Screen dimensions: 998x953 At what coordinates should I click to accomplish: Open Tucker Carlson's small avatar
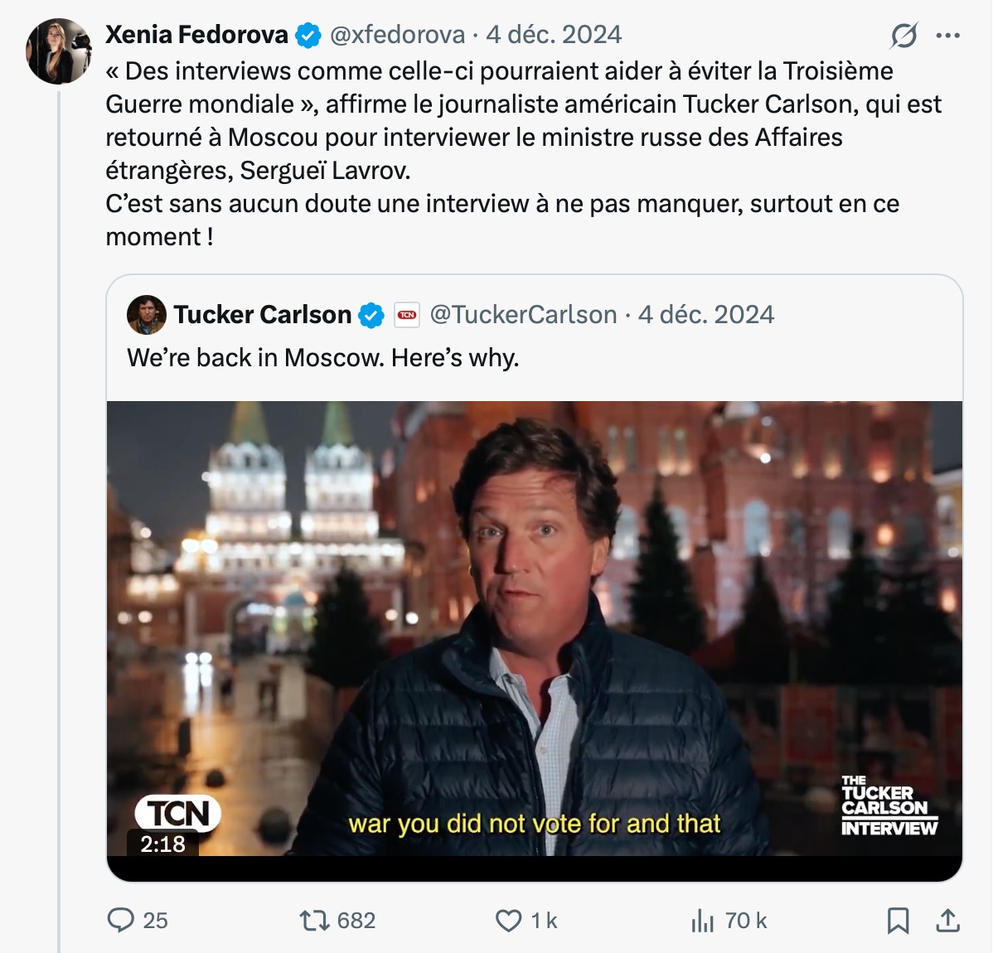[147, 315]
